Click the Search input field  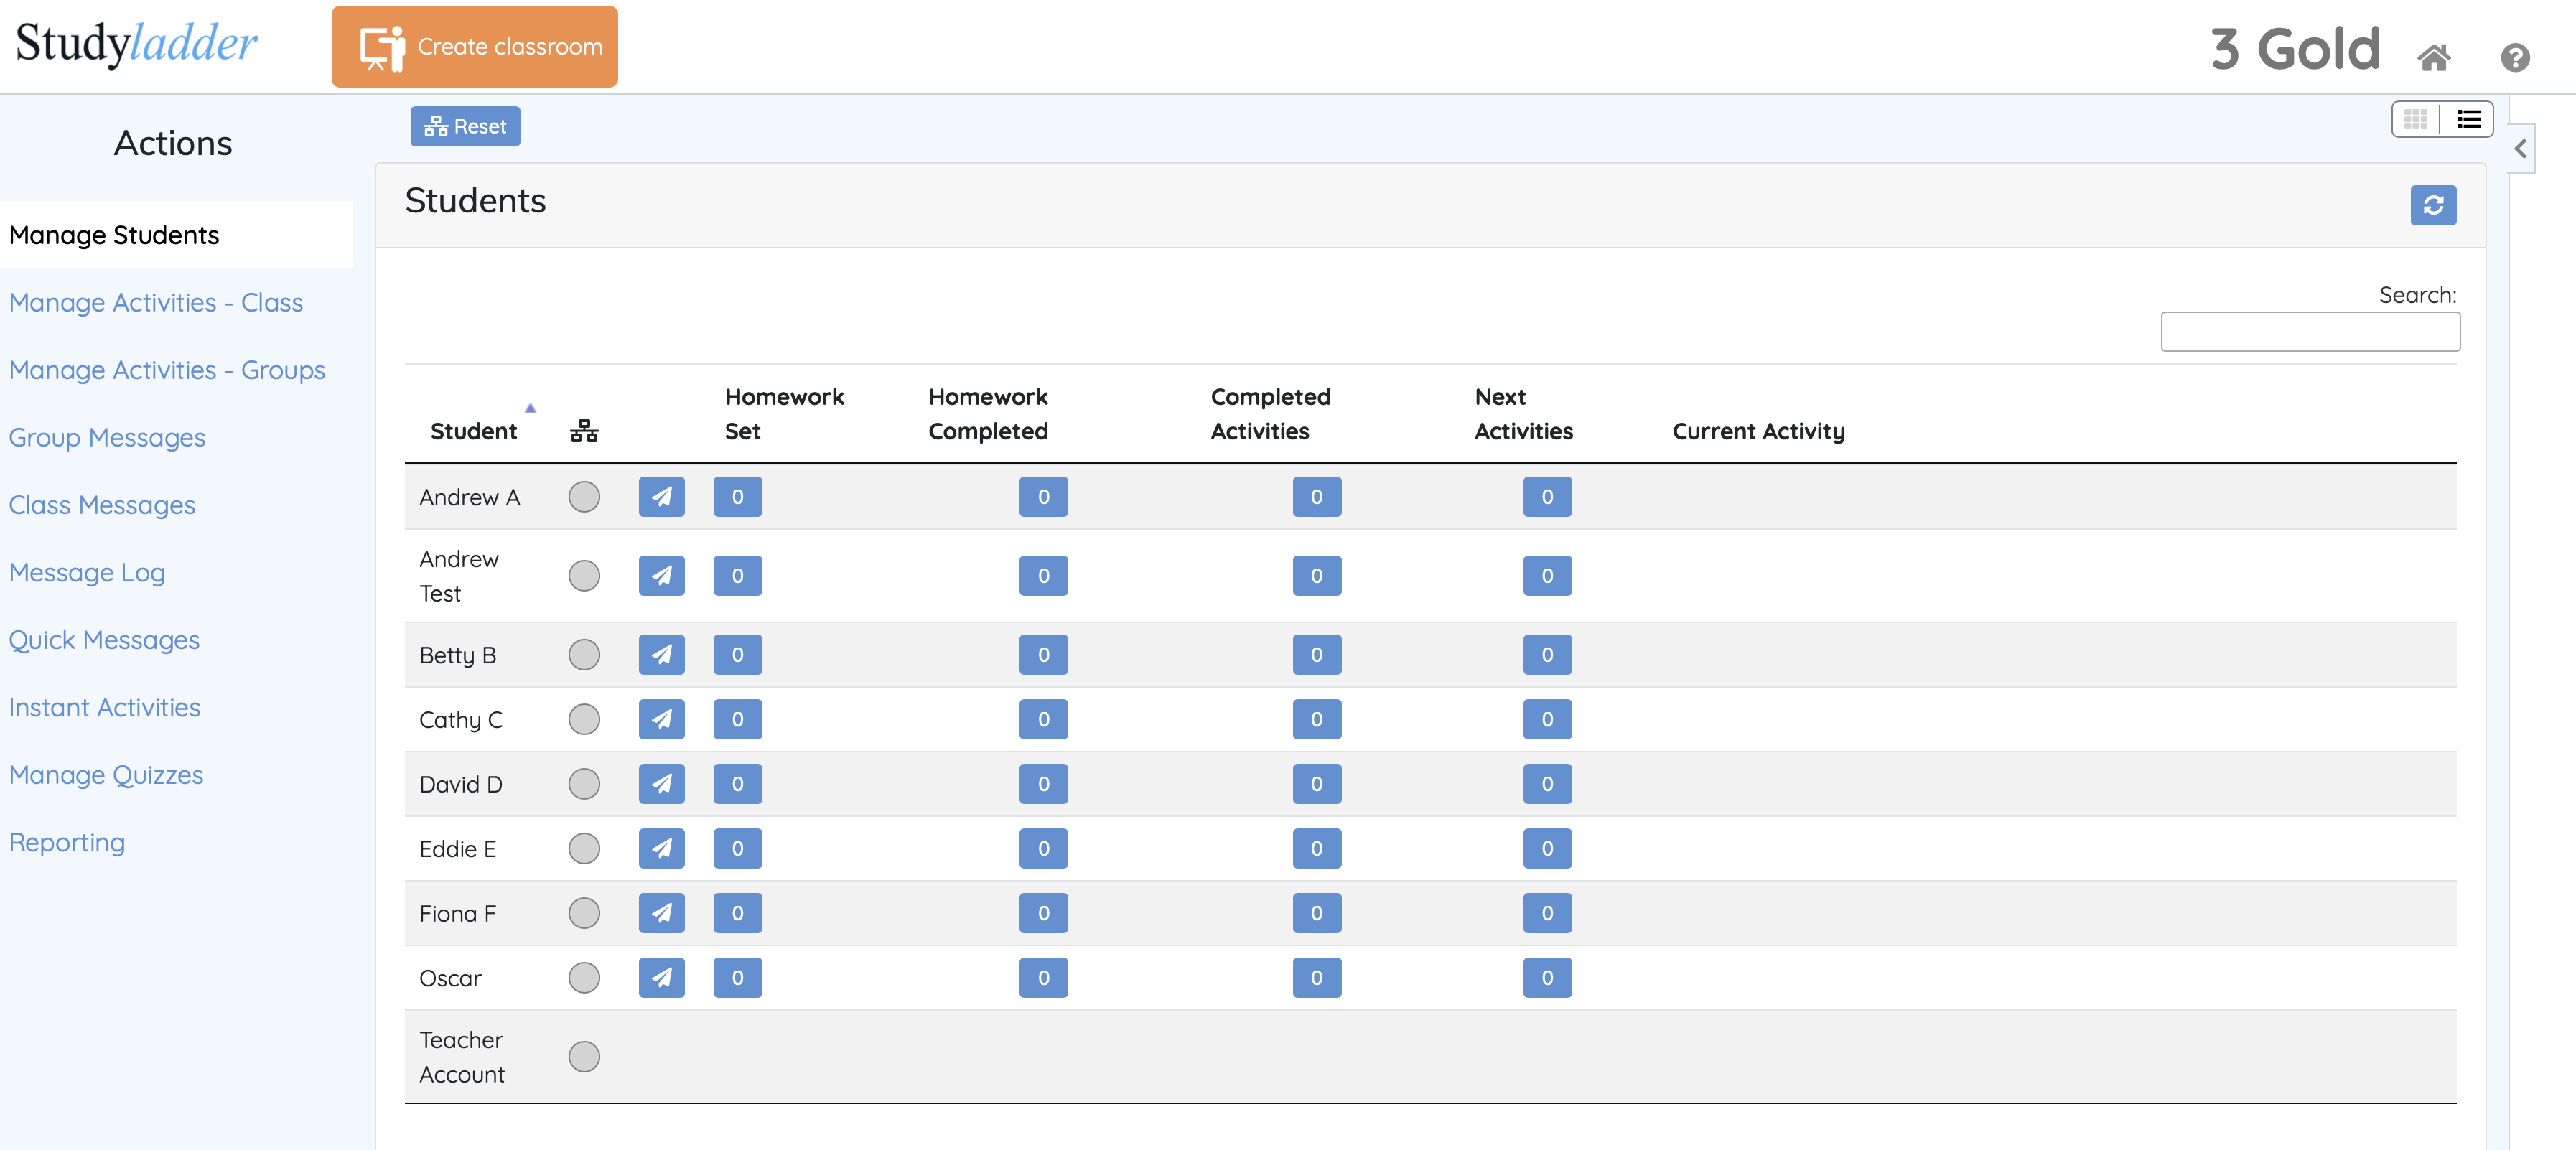pos(2309,332)
